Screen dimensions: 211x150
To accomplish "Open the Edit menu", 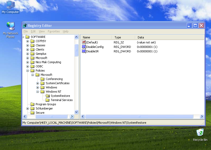I will [33, 31].
